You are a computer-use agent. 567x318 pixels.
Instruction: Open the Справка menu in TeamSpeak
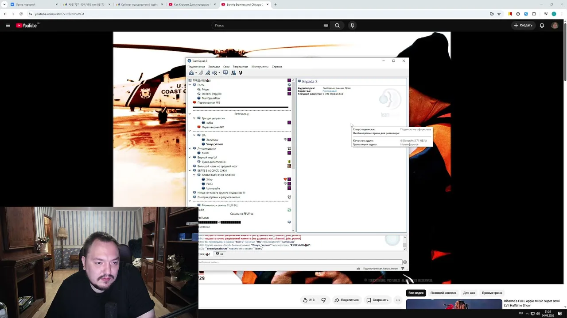point(277,67)
